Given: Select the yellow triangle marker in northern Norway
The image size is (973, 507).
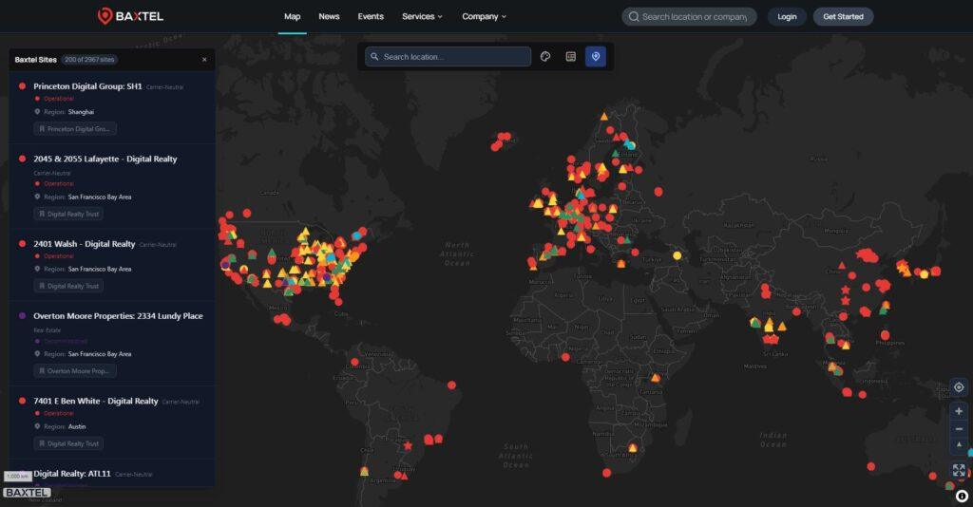Looking at the screenshot, I should (x=603, y=116).
